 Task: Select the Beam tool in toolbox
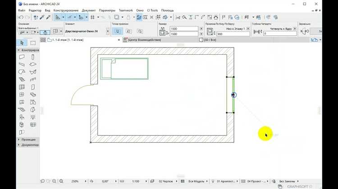coord(22,65)
